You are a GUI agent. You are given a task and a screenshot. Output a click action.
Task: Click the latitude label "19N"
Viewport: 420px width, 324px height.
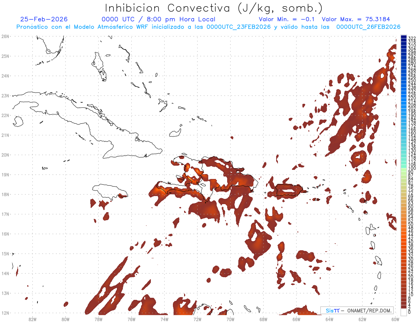tap(5, 174)
